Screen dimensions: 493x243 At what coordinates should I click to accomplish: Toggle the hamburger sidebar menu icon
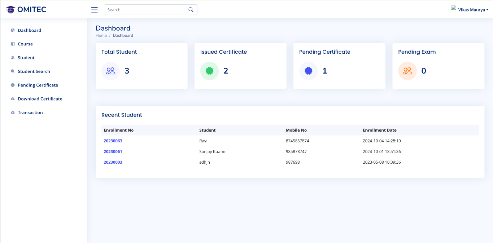95,10
